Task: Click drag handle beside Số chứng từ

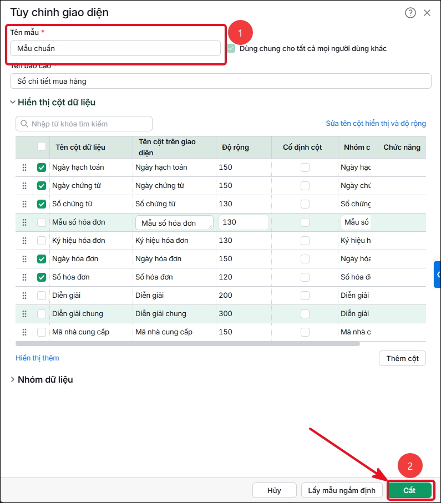Action: click(x=24, y=204)
